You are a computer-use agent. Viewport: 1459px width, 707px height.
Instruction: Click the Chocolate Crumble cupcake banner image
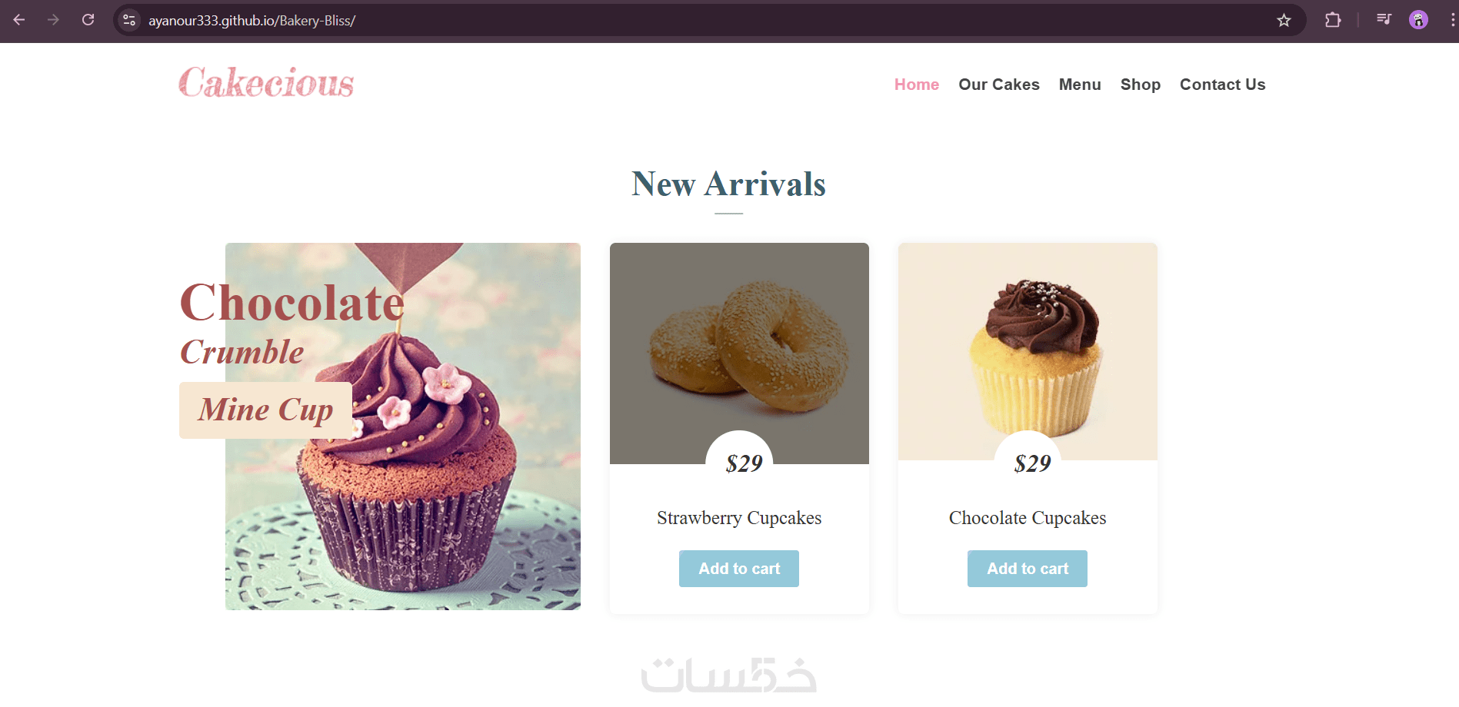(x=403, y=427)
